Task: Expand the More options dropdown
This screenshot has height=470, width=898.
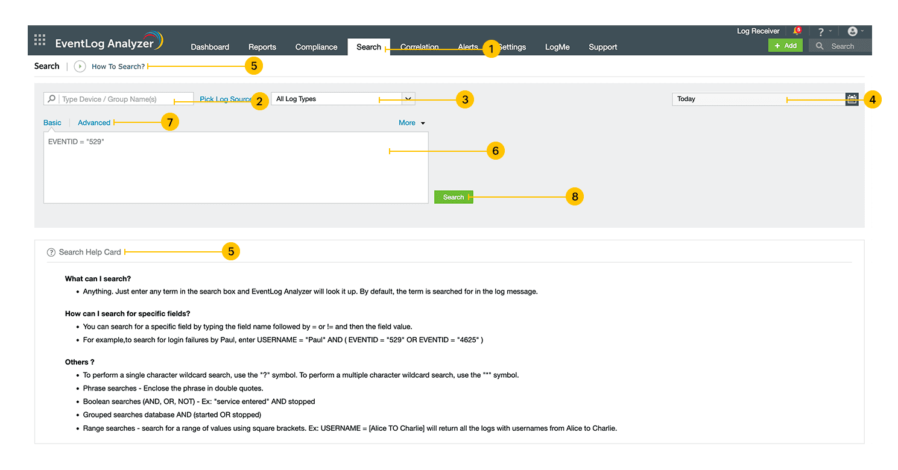Action: 412,123
